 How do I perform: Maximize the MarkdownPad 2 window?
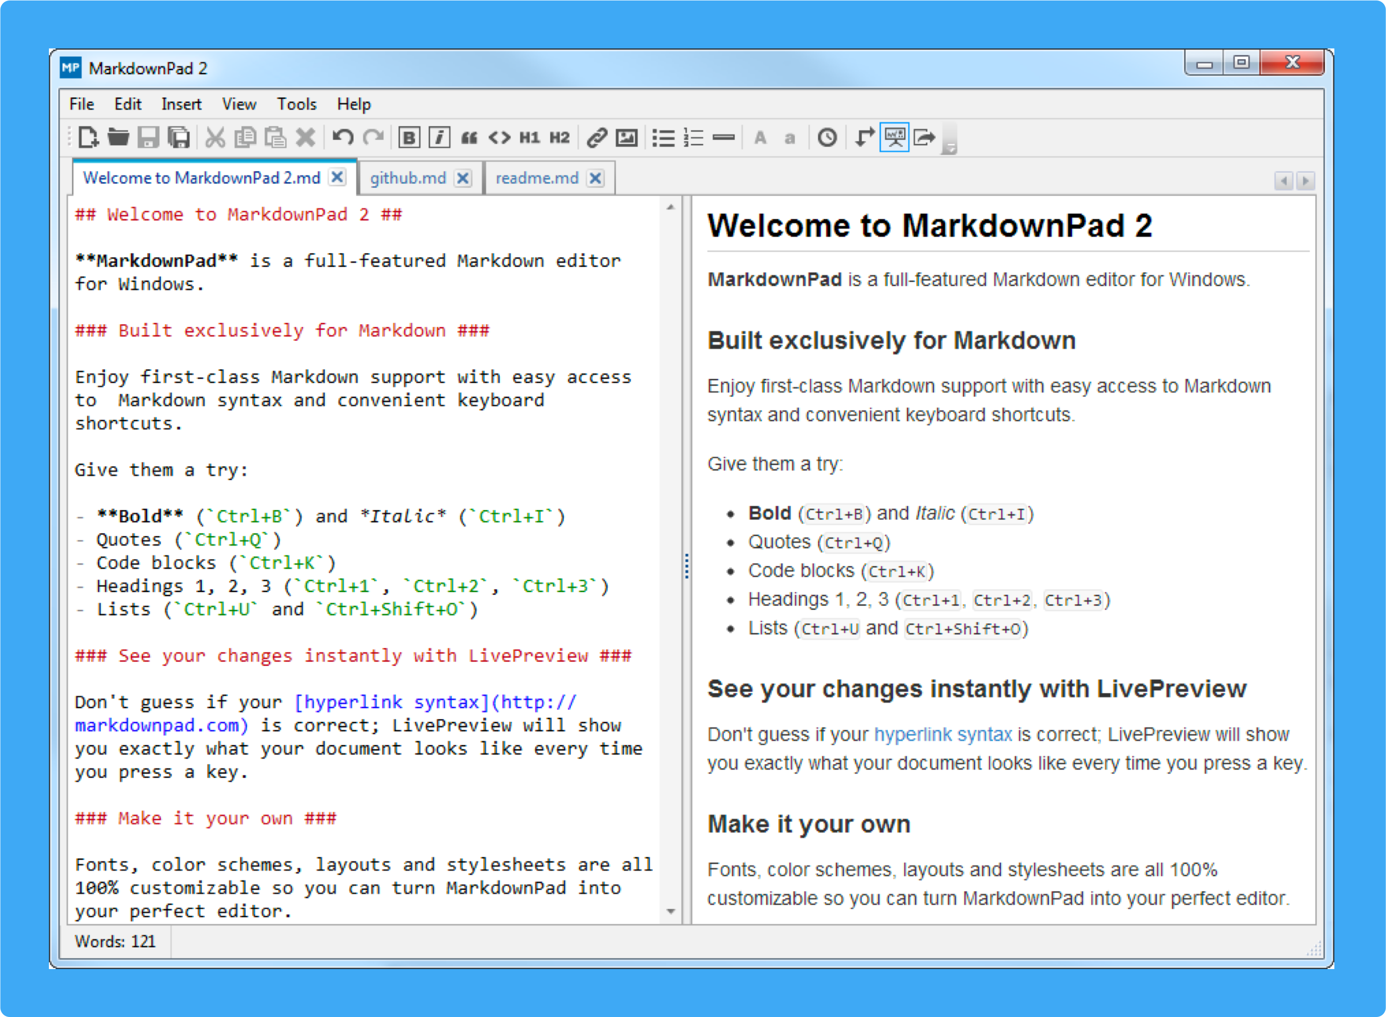[1242, 63]
